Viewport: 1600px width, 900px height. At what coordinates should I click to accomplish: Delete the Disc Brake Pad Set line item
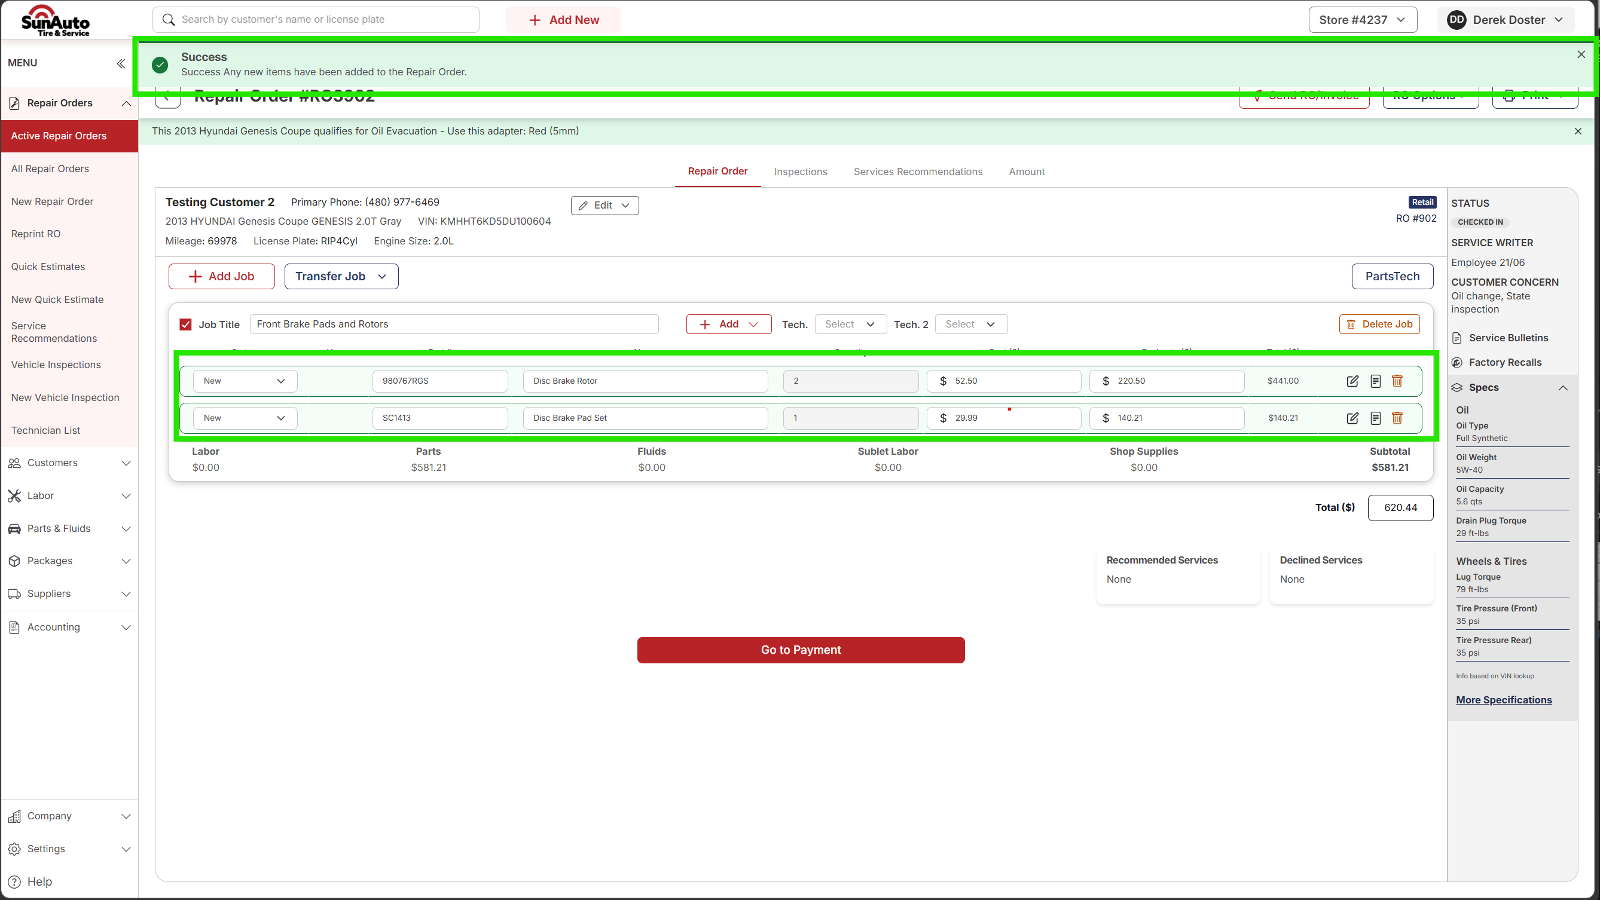click(x=1397, y=418)
